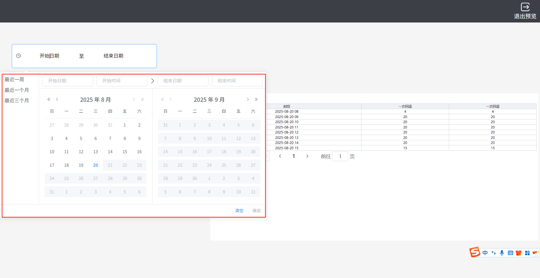Go to next month in September 2025 panel
This screenshot has height=278, width=540.
(x=248, y=99)
